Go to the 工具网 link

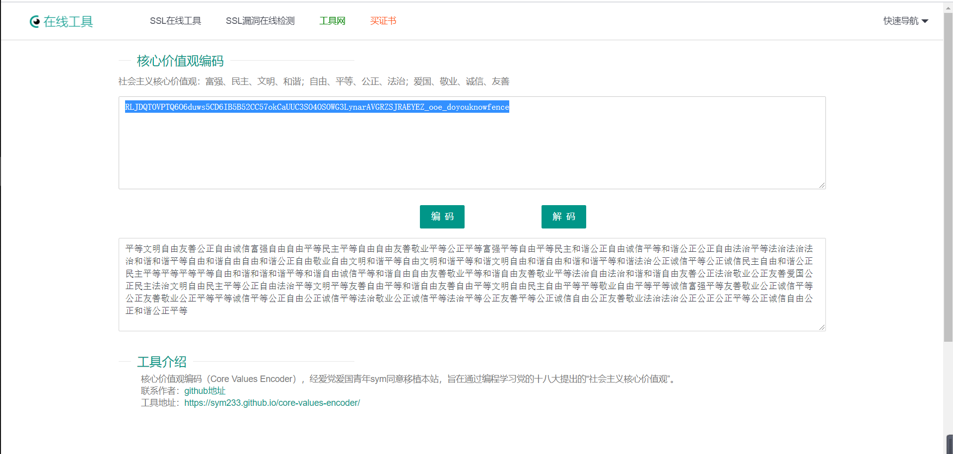click(x=332, y=21)
